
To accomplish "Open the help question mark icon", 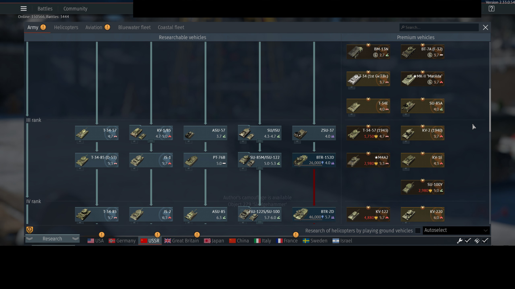I will (x=491, y=8).
